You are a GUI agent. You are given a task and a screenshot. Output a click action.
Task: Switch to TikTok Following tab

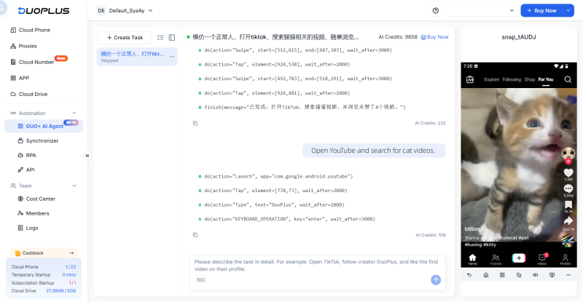point(512,79)
